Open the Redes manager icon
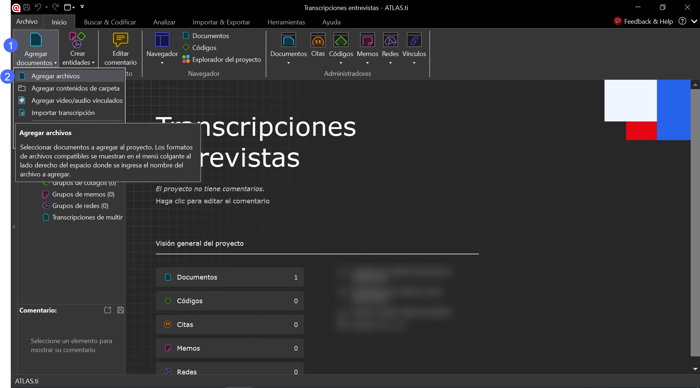This screenshot has width=700, height=388. click(x=390, y=40)
